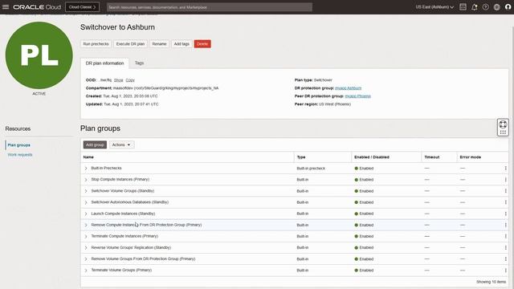Click the Add tags button
Viewport: 514px width, 289px height.
[182, 44]
